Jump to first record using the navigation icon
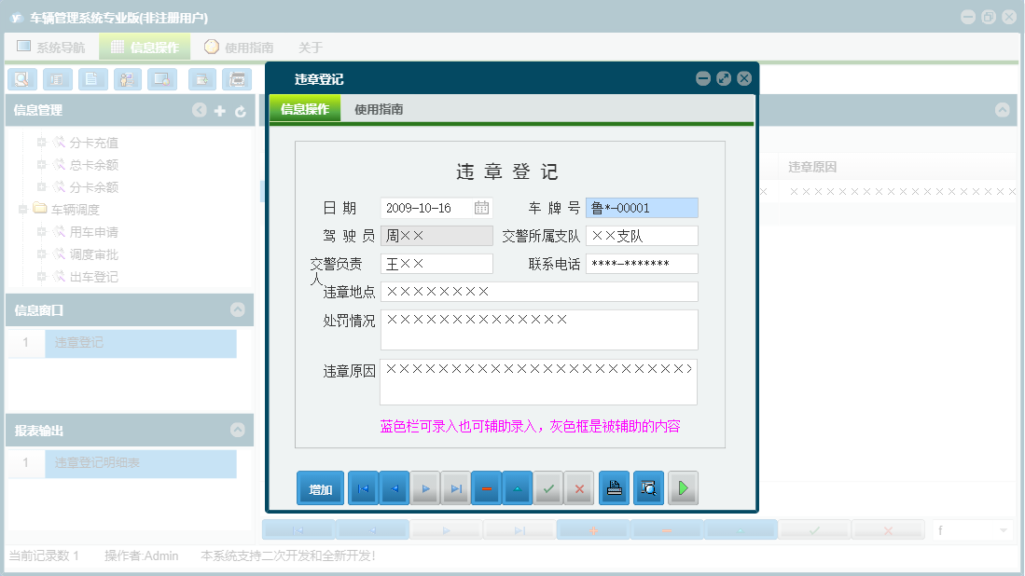 click(x=363, y=487)
